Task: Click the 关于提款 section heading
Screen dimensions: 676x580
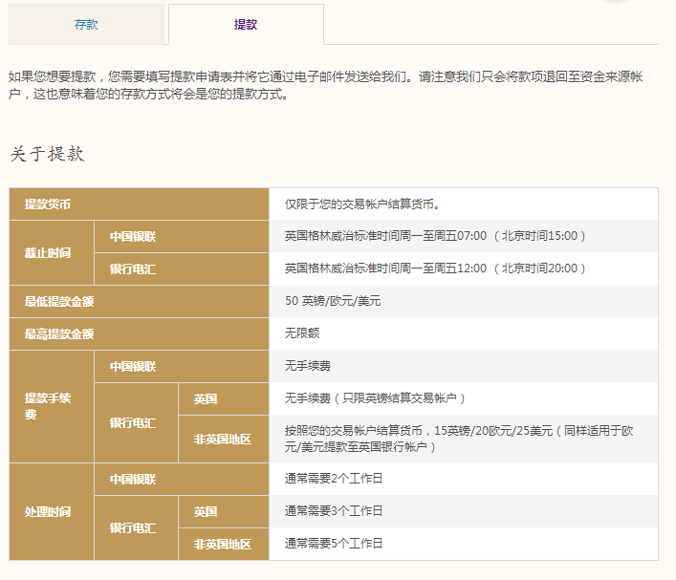Action: pos(47,154)
